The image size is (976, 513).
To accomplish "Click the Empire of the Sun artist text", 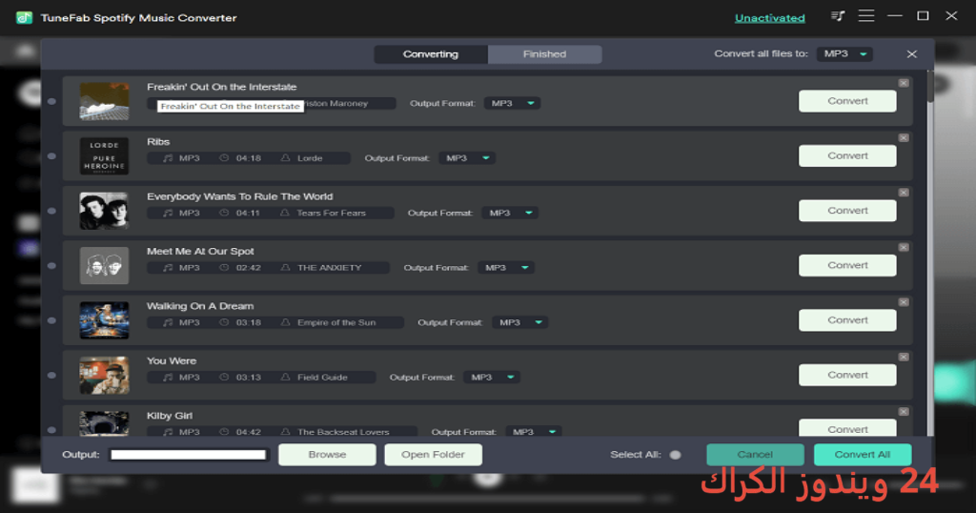I will pyautogui.click(x=336, y=322).
